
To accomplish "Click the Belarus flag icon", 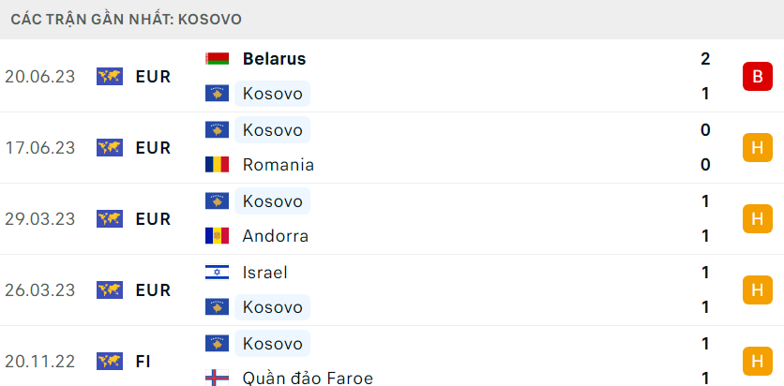I will (217, 59).
